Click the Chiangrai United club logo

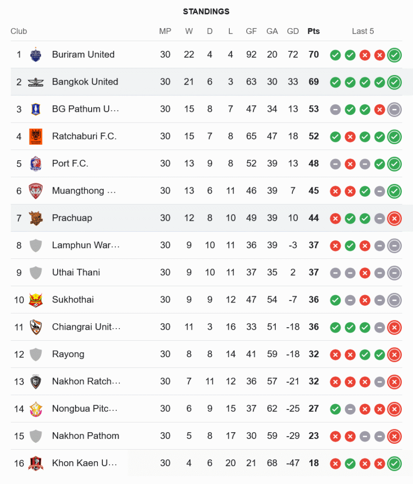pyautogui.click(x=35, y=327)
